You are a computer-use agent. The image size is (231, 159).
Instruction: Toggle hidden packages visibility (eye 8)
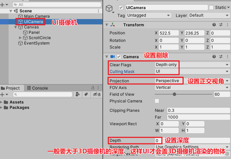coord(97,94)
